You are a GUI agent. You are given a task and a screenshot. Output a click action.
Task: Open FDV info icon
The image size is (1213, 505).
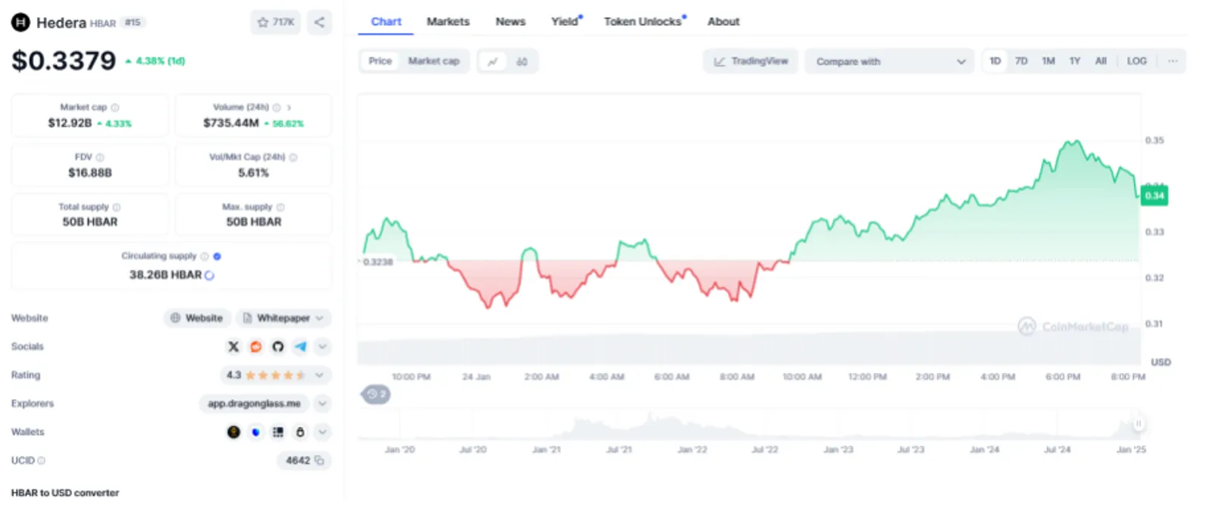point(100,157)
